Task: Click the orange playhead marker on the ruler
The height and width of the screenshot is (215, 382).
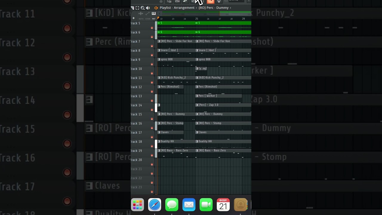Action: click(158, 18)
